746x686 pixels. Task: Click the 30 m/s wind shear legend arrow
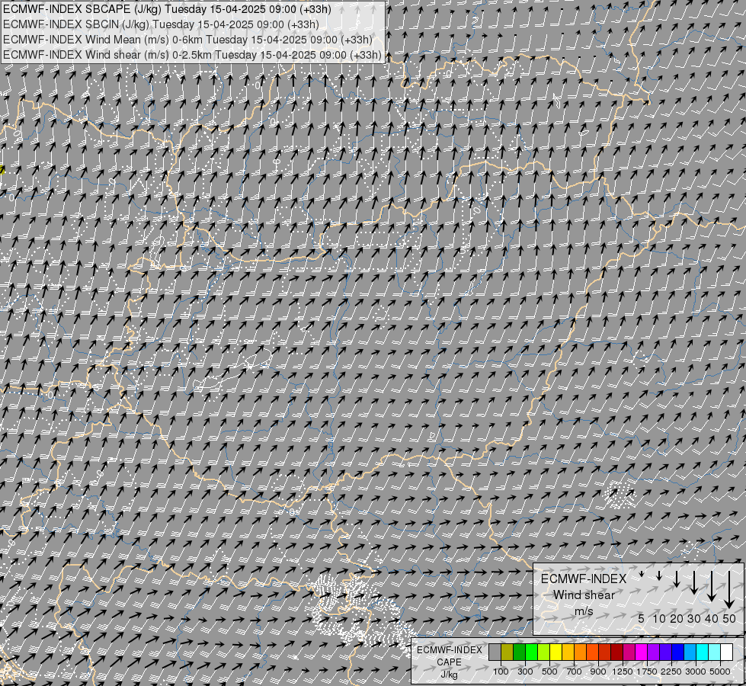coord(693,582)
